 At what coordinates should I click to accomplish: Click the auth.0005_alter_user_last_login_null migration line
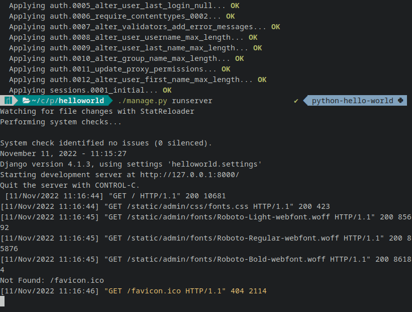pos(124,6)
